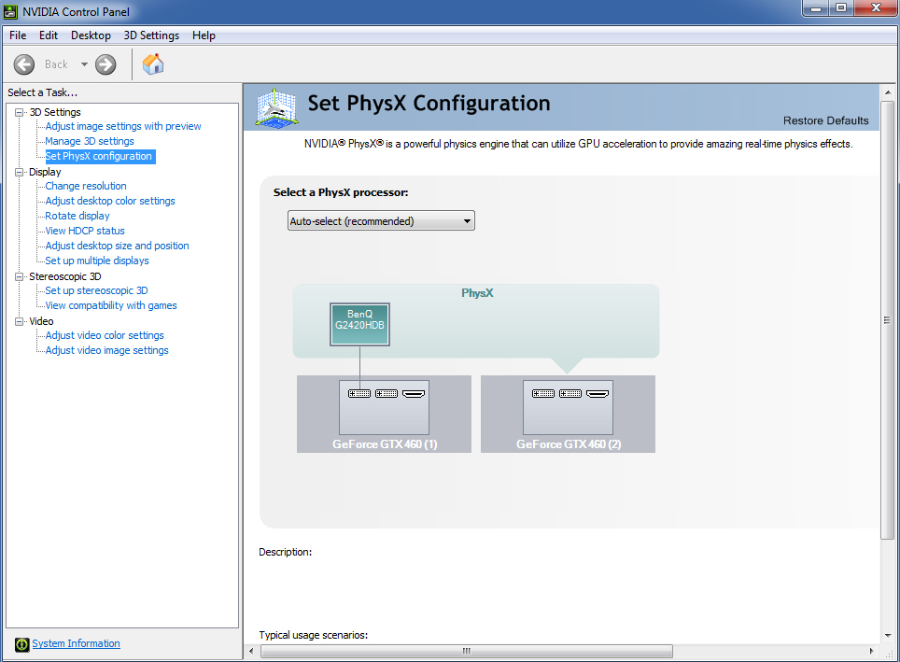Open Adjust video color settings

[x=105, y=335]
